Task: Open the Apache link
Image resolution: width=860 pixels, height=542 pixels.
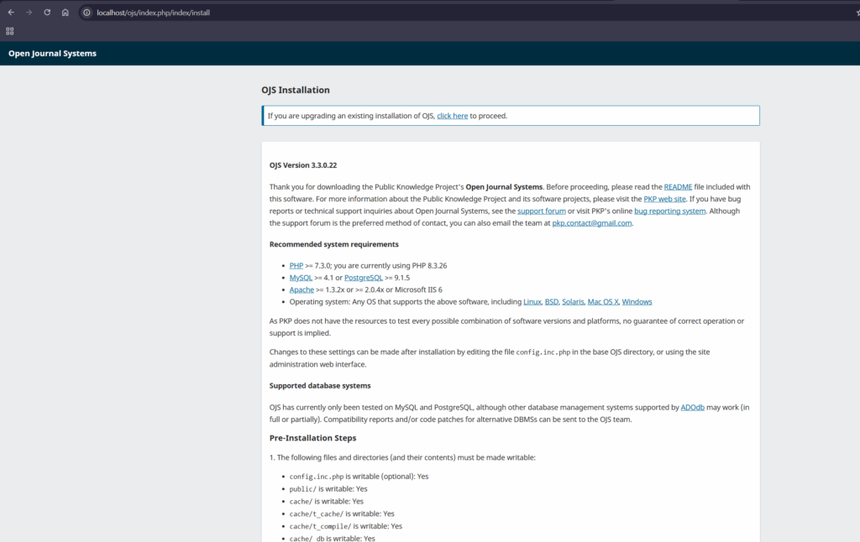Action: pyautogui.click(x=302, y=289)
